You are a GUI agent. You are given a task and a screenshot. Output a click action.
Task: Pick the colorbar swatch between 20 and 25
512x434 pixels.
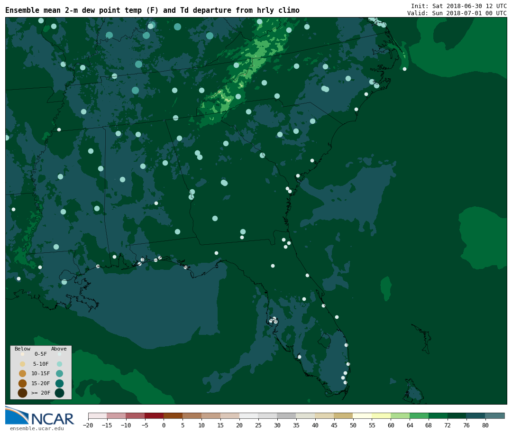(x=249, y=416)
